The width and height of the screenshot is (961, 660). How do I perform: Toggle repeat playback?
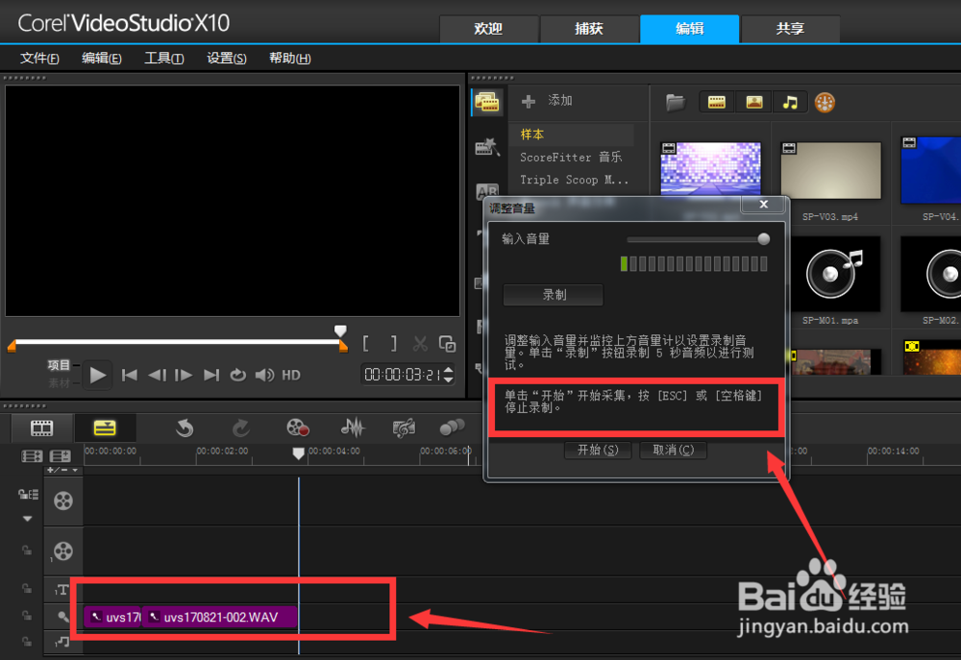pos(237,375)
